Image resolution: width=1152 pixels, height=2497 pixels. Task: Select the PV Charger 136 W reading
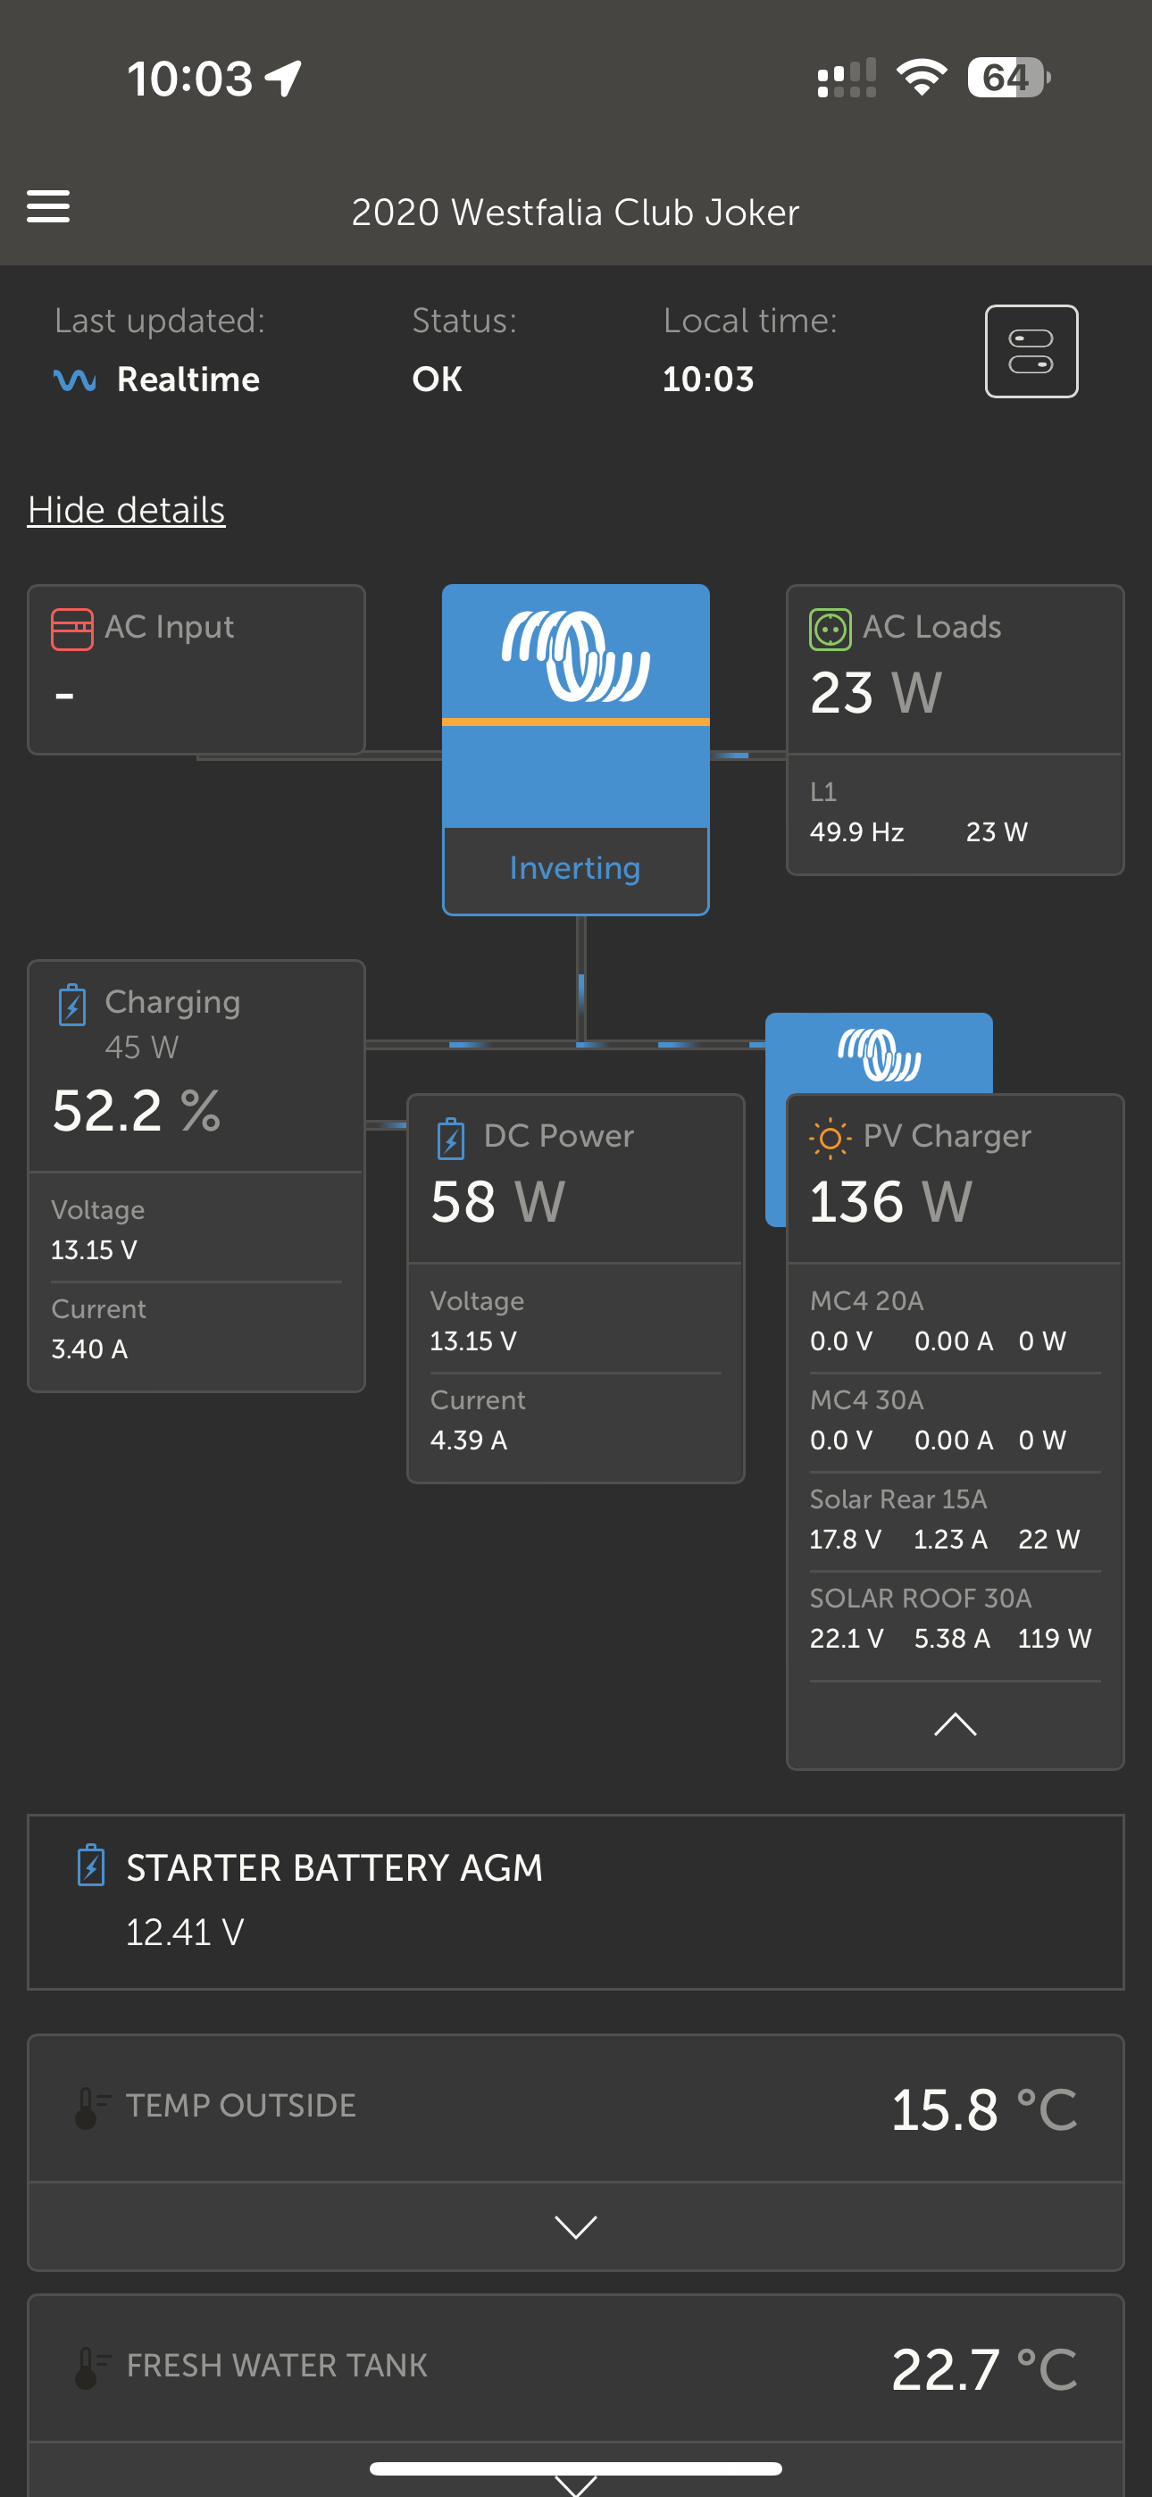point(891,1202)
